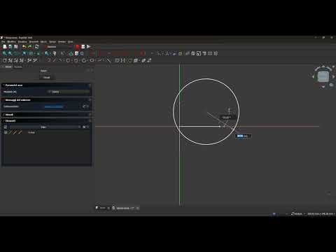Select the B-spline drawing tool
The image size is (336, 252).
tap(100, 60)
